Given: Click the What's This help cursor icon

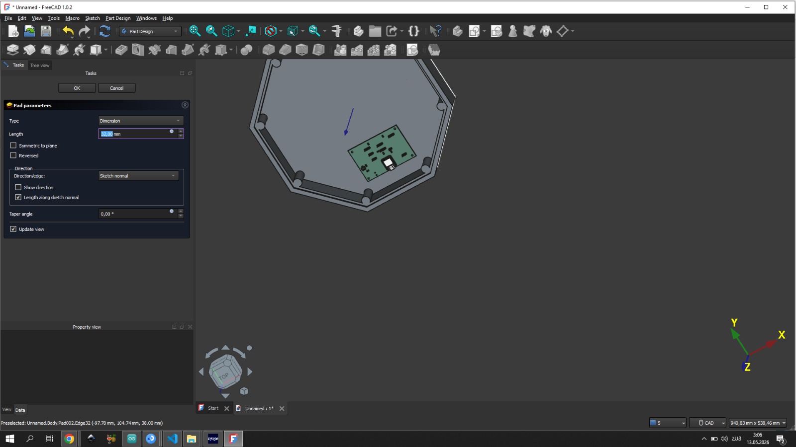Looking at the screenshot, I should point(435,31).
